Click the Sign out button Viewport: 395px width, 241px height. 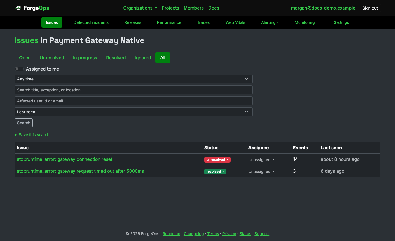370,8
